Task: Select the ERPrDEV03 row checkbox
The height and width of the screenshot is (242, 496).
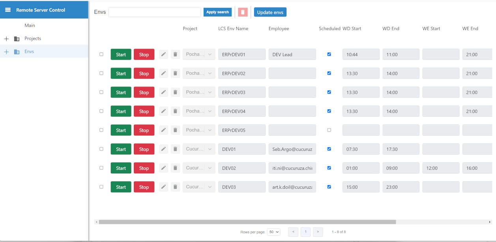Action: [101, 92]
